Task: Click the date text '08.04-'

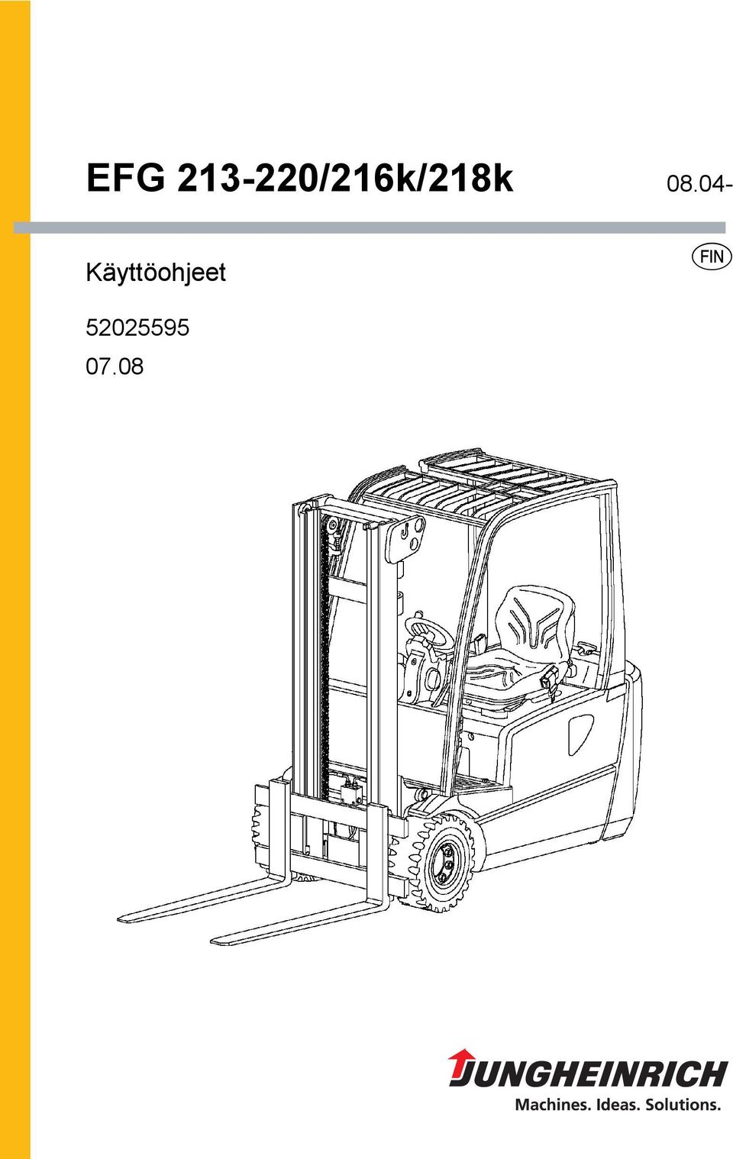Action: [x=699, y=184]
